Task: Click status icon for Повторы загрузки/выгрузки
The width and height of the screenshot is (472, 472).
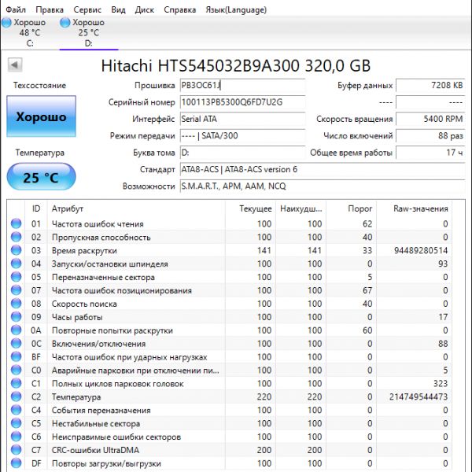Action: (x=16, y=463)
